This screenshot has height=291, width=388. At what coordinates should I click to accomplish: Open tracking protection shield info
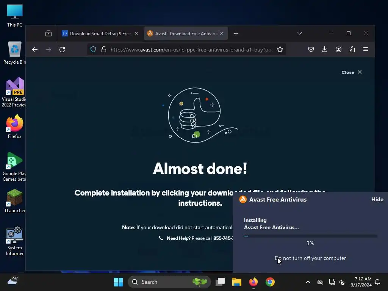[93, 50]
